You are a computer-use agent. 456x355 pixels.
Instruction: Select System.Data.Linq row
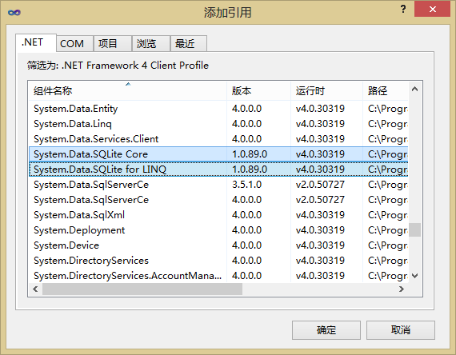218,124
